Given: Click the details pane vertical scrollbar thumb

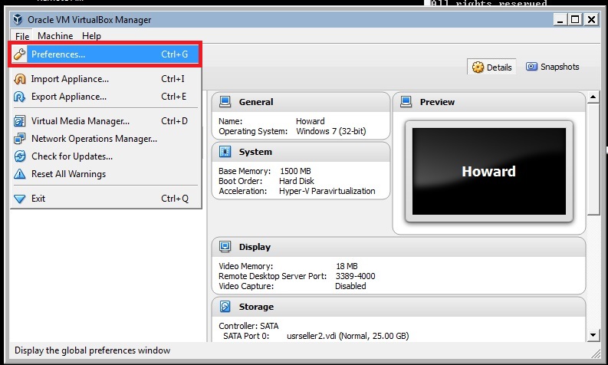Looking at the screenshot, I should click(593, 159).
